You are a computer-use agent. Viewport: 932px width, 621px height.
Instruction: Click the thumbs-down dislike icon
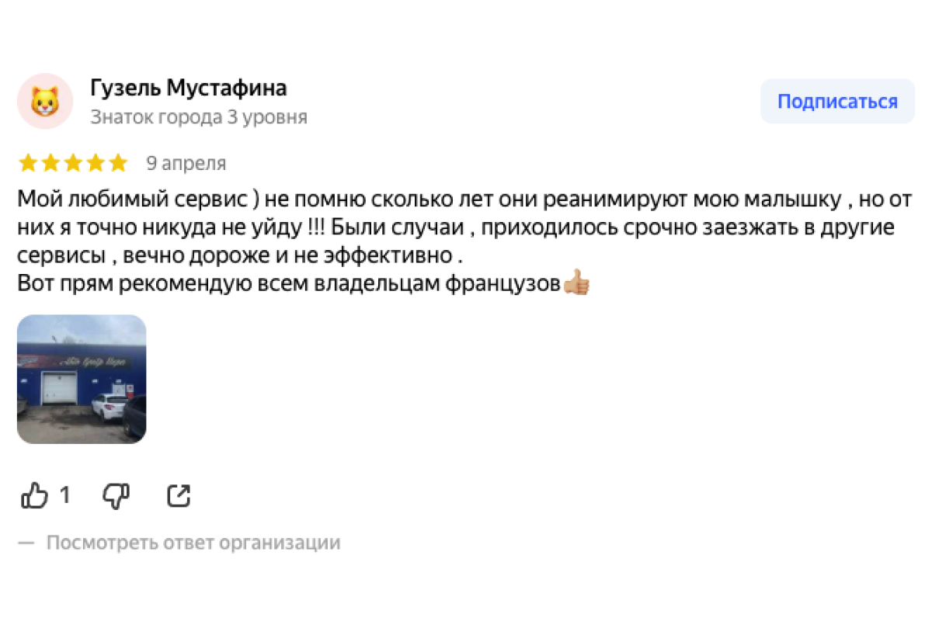[x=116, y=495]
